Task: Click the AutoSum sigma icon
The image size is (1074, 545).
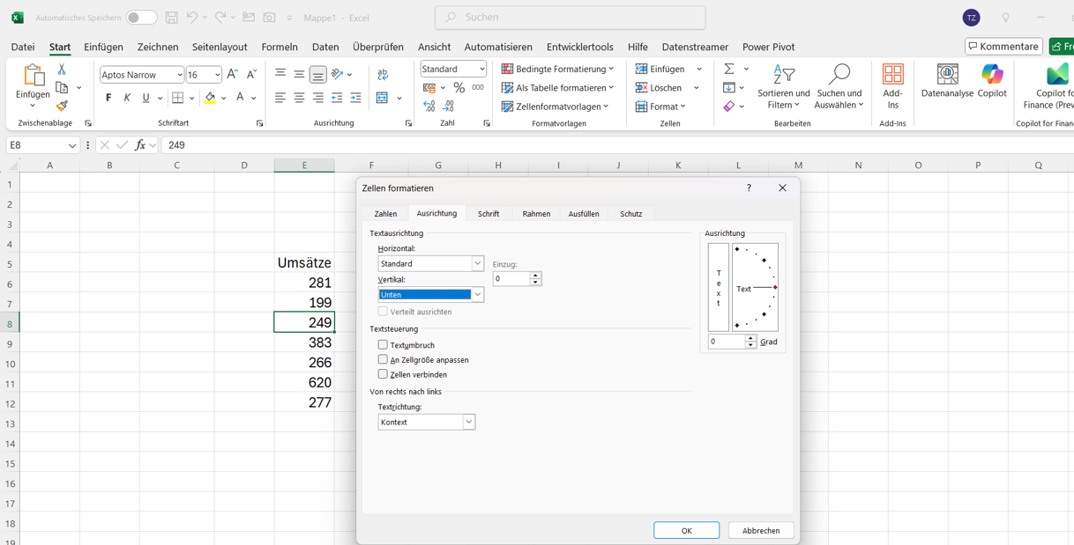Action: pyautogui.click(x=729, y=69)
